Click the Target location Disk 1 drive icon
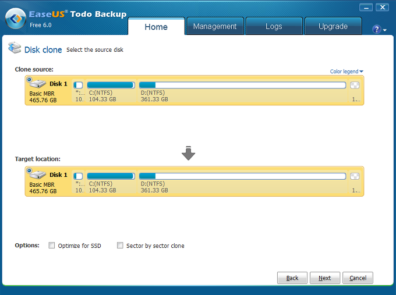Screen dimensions: 396x295 [38, 175]
